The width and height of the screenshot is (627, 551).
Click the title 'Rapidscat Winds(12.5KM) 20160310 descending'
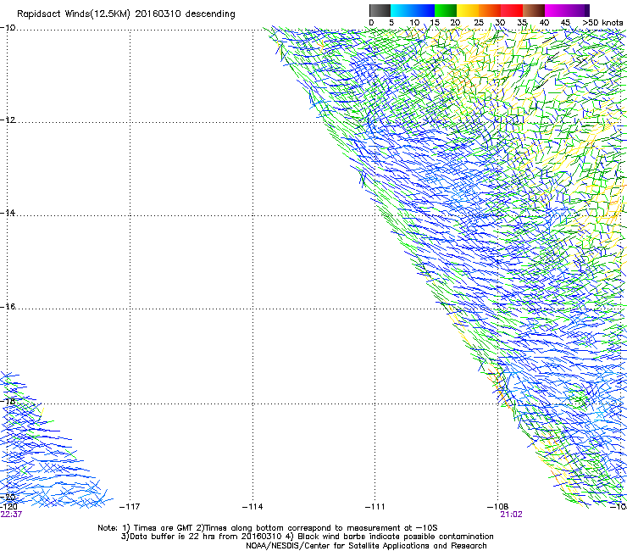click(126, 14)
